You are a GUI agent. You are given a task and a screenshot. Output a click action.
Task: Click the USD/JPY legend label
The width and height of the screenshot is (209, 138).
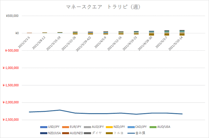click(54, 127)
